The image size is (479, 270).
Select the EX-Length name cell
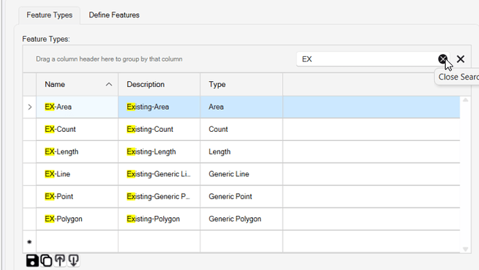77,152
